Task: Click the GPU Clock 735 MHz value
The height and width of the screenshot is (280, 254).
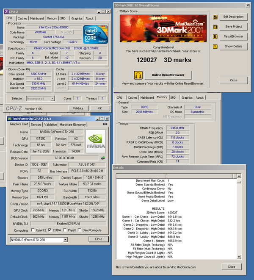Action: [x=38, y=210]
